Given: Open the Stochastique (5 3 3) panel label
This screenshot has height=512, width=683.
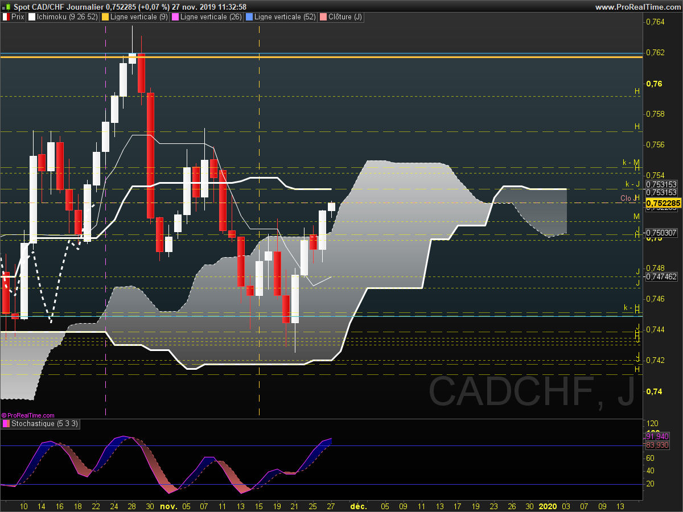Looking at the screenshot, I should click(x=41, y=424).
